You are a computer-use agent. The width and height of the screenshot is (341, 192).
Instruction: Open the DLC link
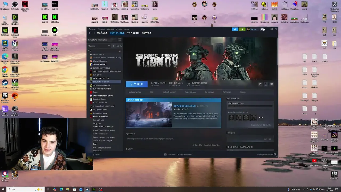pos(152,92)
